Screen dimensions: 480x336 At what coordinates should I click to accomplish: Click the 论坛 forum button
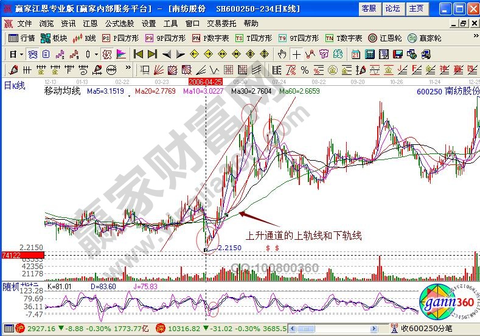click(x=392, y=8)
